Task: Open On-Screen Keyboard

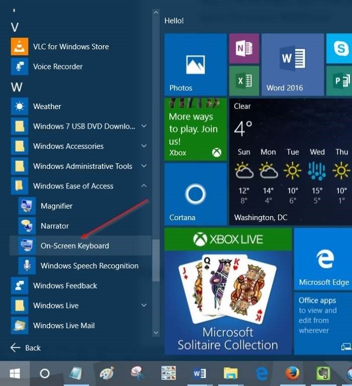Action: coord(74,246)
